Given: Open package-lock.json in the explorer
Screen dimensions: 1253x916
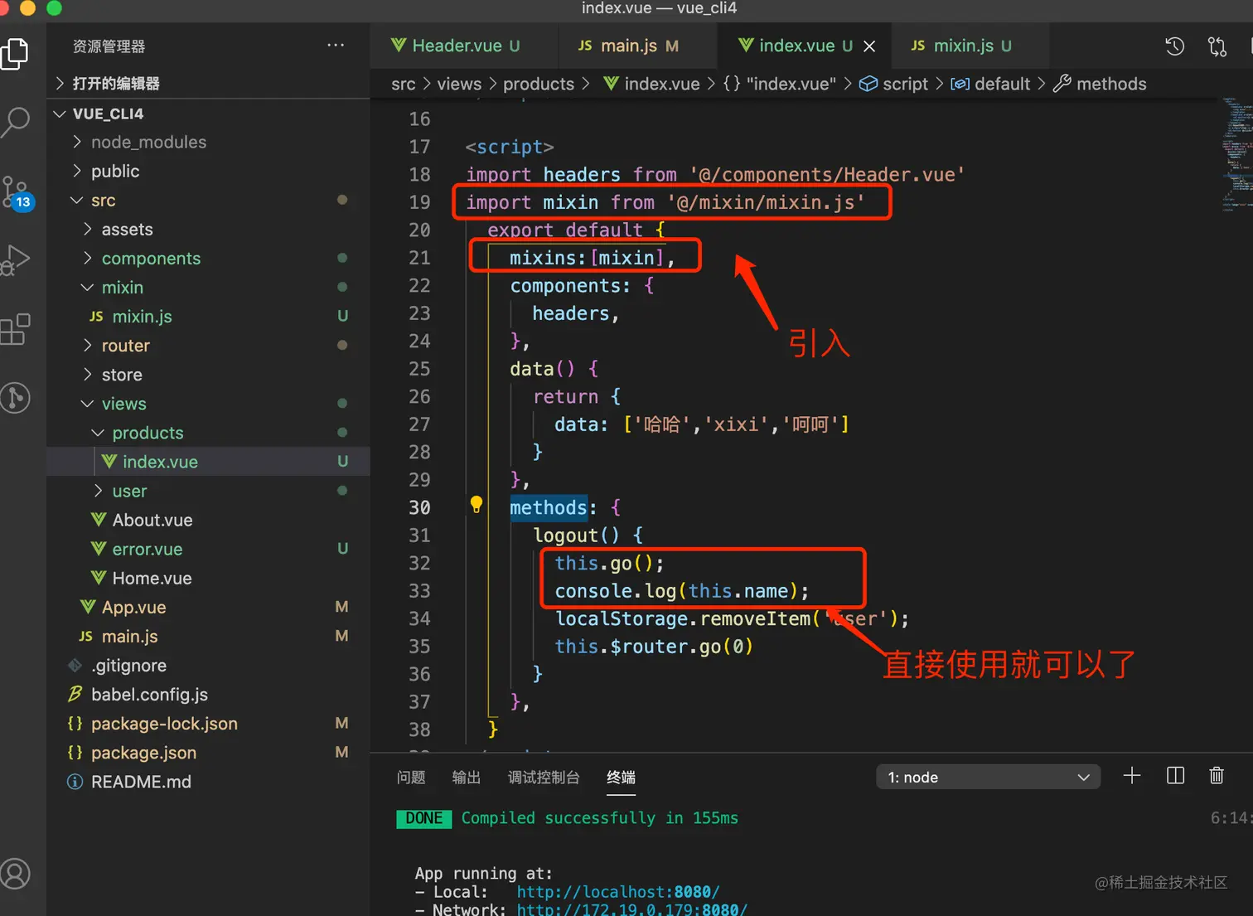Looking at the screenshot, I should pos(208,724).
